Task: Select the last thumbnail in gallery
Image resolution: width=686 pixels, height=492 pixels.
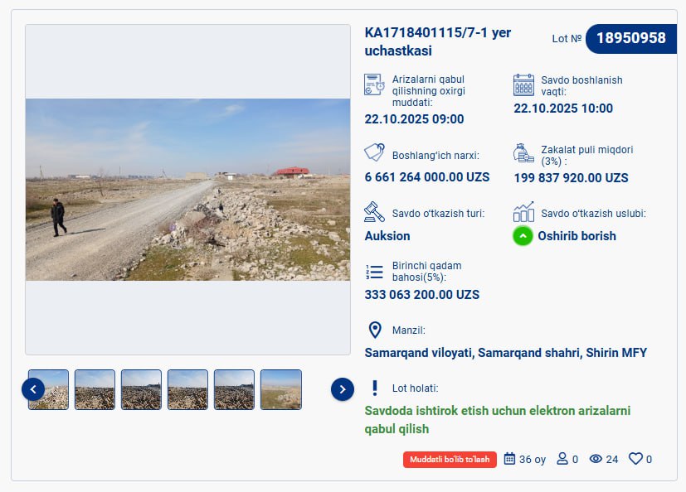Action: pos(281,389)
